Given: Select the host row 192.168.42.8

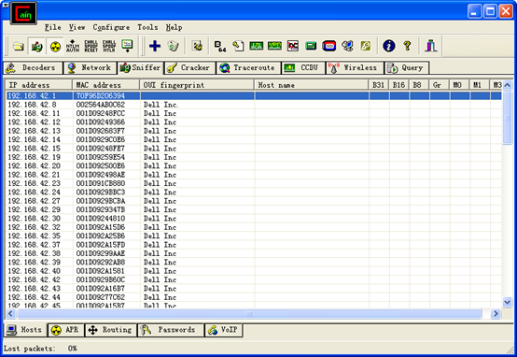Looking at the screenshot, I should (x=254, y=105).
